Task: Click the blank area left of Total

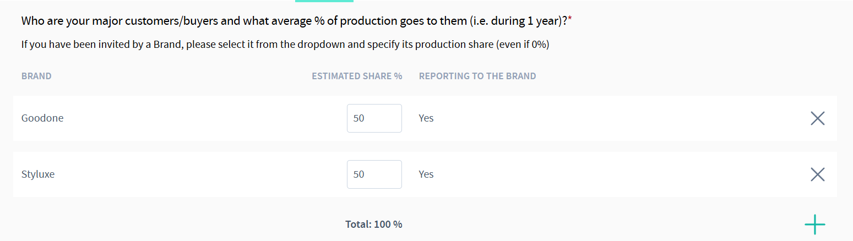Action: pos(165,224)
